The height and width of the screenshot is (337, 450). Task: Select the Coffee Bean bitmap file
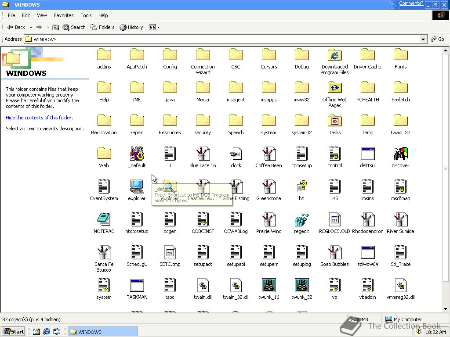(x=269, y=154)
